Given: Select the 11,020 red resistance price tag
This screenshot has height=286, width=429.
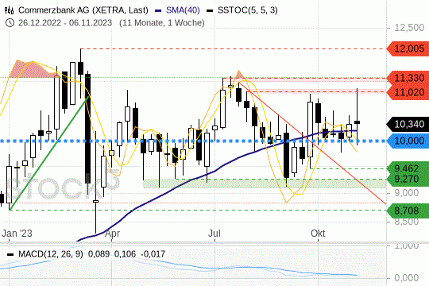Looking at the screenshot, I should point(408,92).
